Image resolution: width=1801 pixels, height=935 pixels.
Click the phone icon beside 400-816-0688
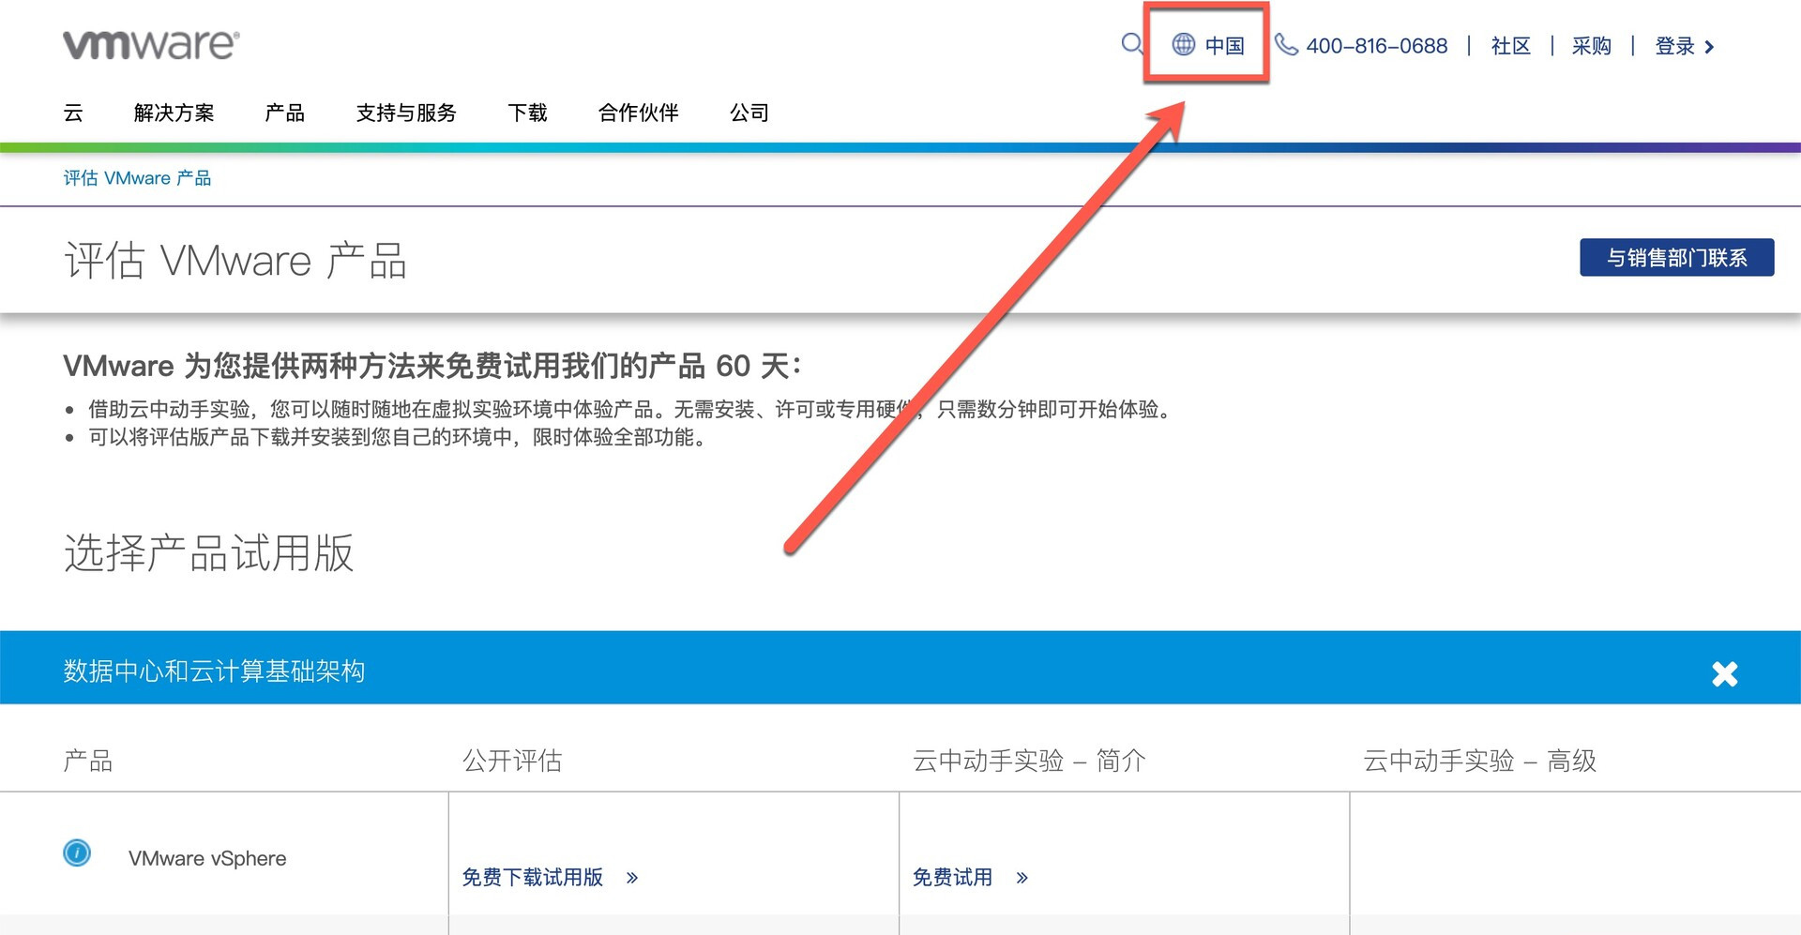pos(1286,44)
